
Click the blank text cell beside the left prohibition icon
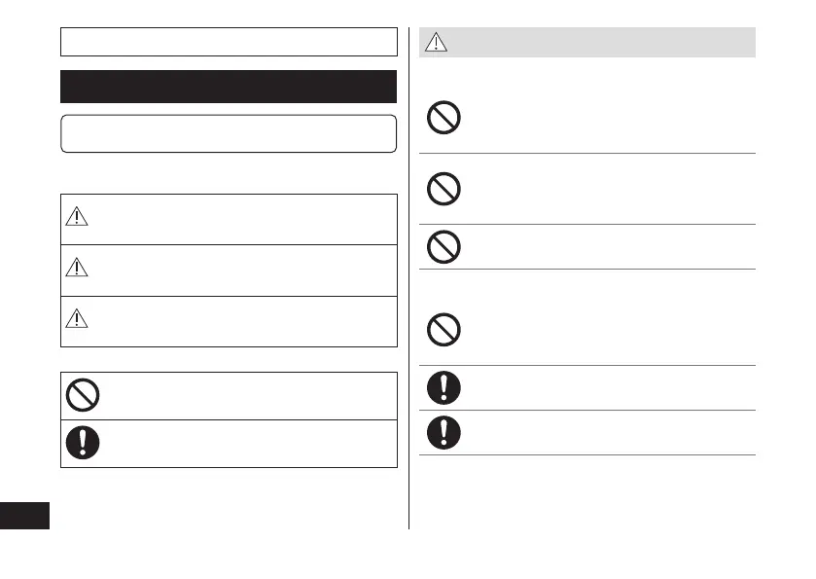click(248, 395)
